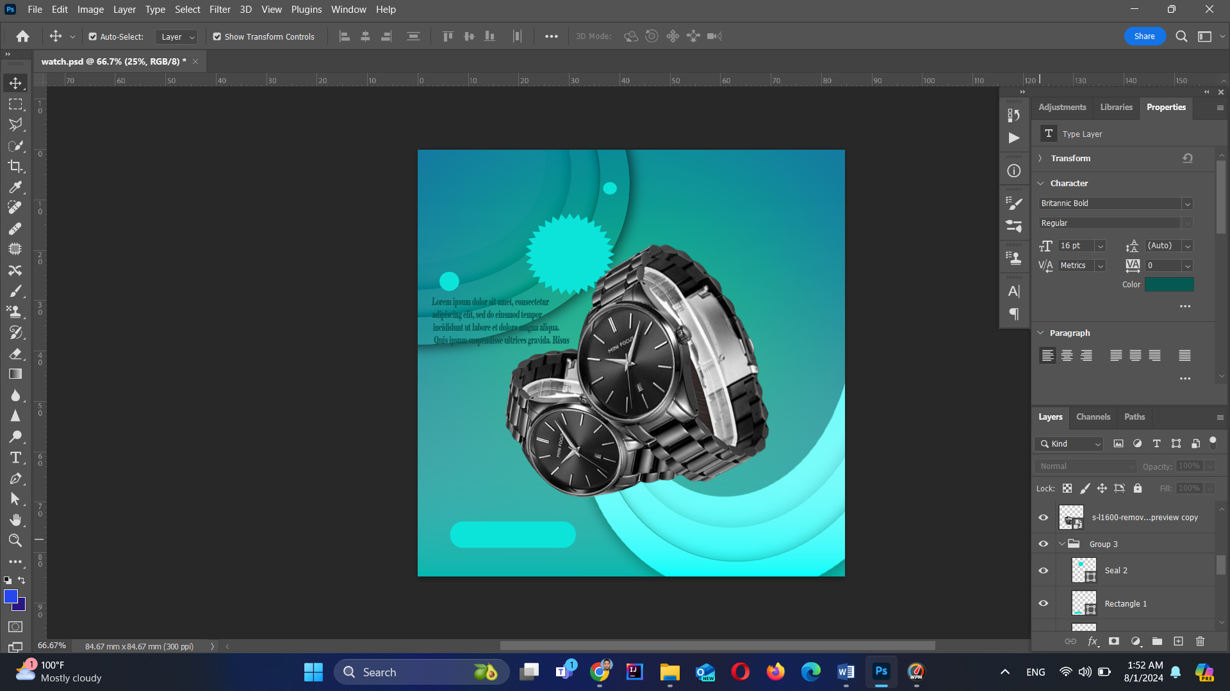Open the (Auto) leading dropdown
The height and width of the screenshot is (691, 1230).
[1187, 246]
